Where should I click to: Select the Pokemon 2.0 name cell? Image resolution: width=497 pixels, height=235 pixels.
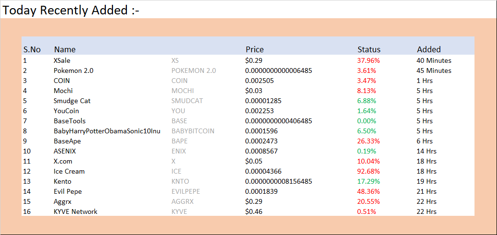pyautogui.click(x=74, y=70)
